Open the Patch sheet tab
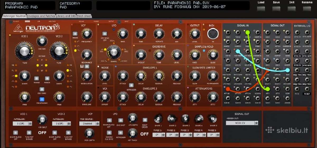 [x=84, y=16]
